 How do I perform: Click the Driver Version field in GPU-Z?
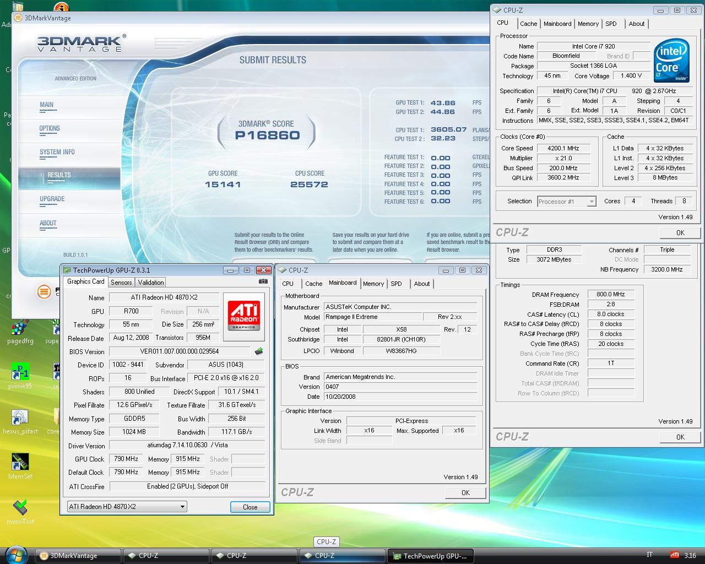pos(187,445)
